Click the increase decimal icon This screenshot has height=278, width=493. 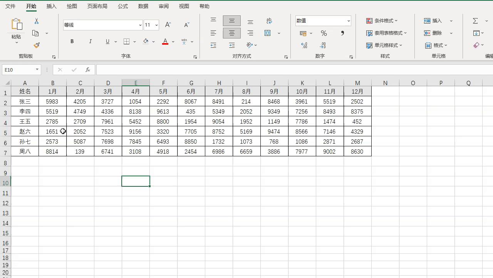(x=304, y=45)
